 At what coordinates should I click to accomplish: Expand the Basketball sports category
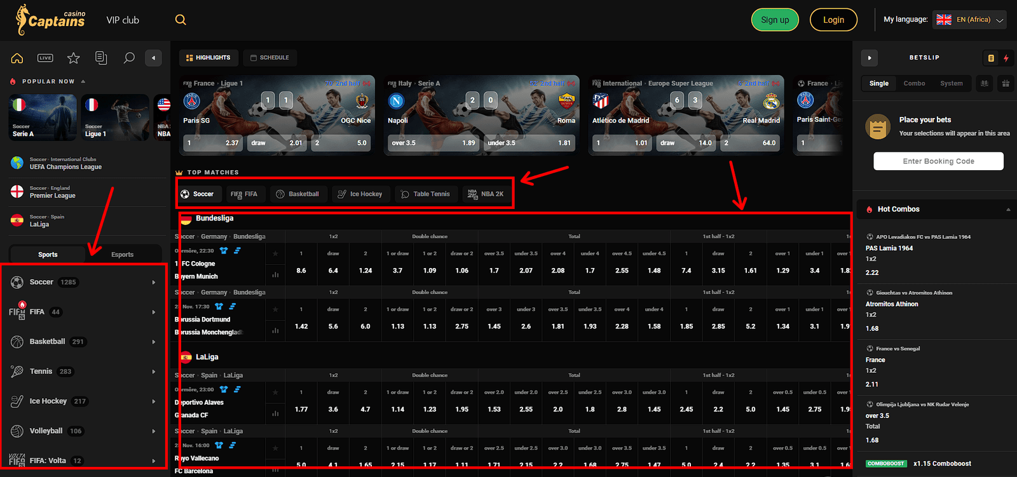tap(83, 342)
